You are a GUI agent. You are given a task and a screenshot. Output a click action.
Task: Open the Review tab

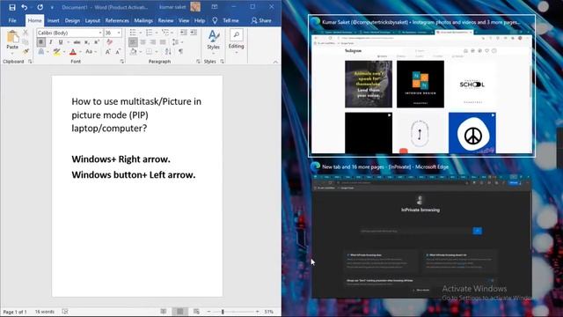tap(165, 20)
